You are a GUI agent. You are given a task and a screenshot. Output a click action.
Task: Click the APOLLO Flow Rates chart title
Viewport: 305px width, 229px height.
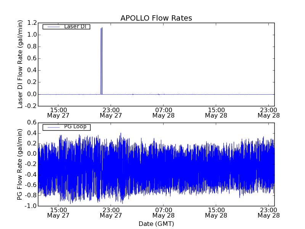click(x=156, y=18)
